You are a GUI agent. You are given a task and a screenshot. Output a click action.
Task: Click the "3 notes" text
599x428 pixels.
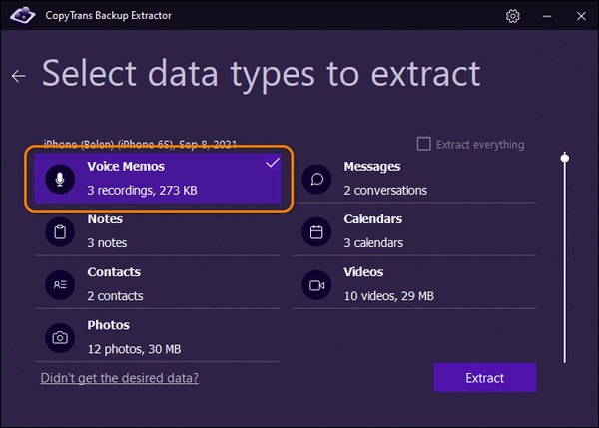(x=107, y=243)
